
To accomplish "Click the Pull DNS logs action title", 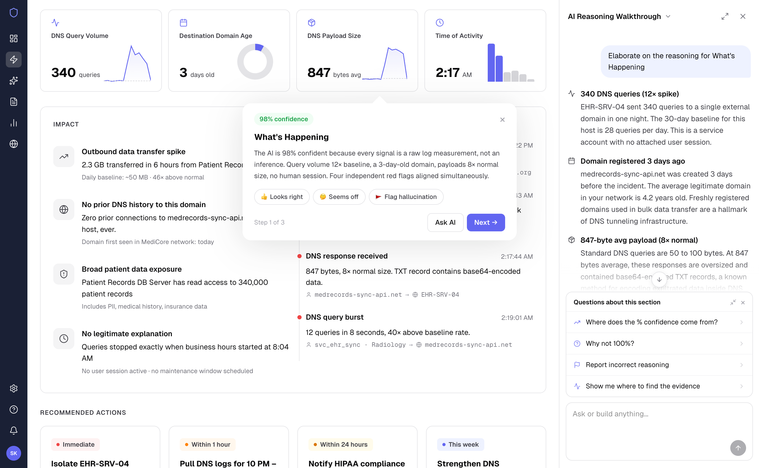I will tap(228, 463).
